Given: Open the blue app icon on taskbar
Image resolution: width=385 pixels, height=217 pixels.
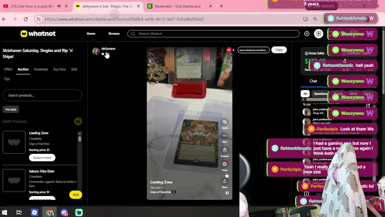Looking at the screenshot, I should click(34, 212).
